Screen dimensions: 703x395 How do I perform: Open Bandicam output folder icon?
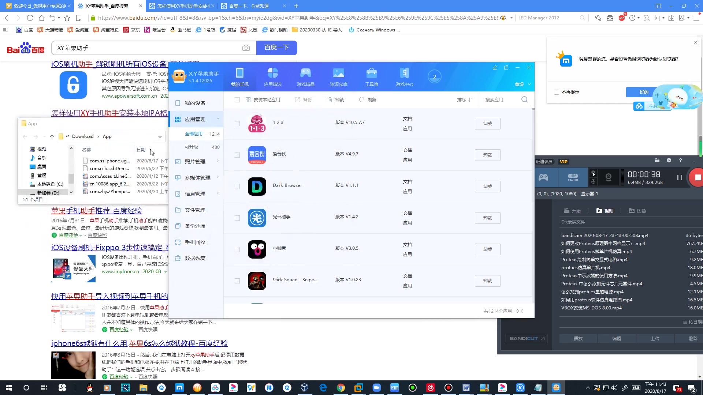[x=657, y=160]
